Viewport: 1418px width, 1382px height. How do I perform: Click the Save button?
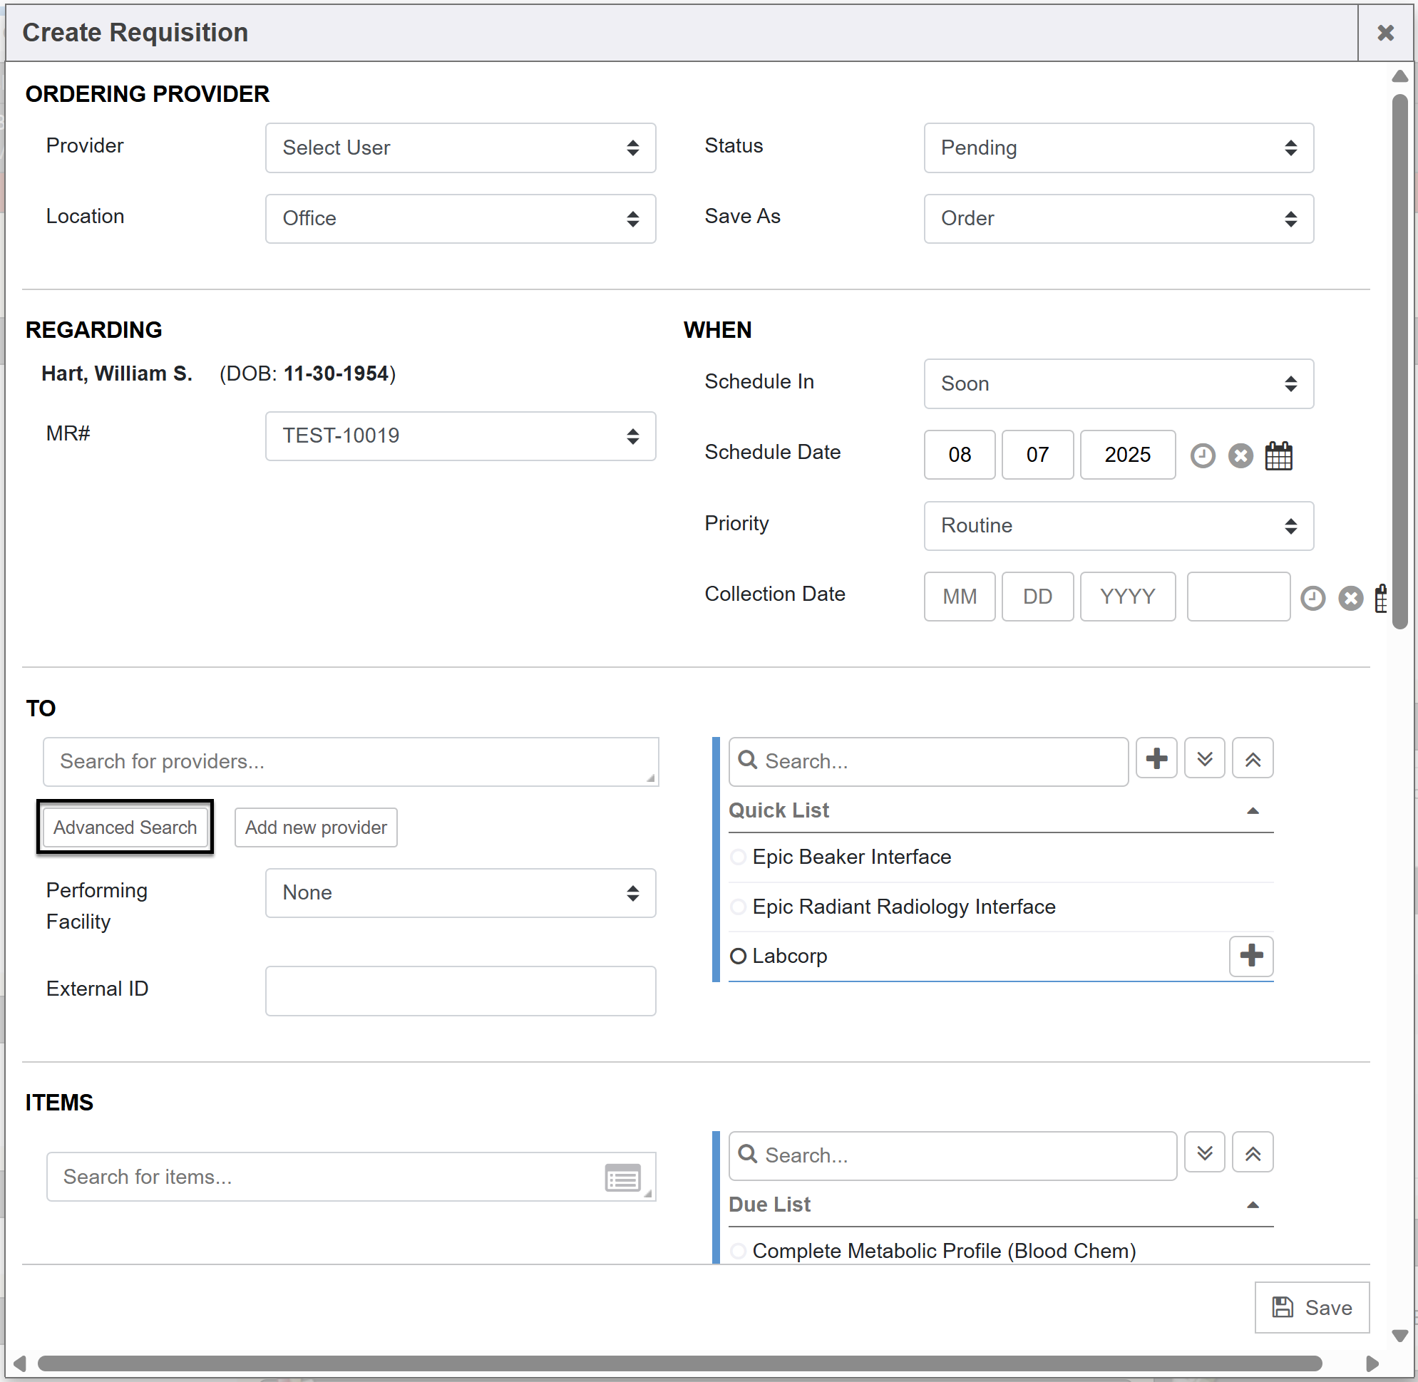pos(1311,1307)
